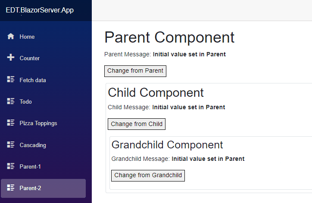Click the Change from Grandchild button
Image resolution: width=312 pixels, height=203 pixels.
(x=148, y=175)
